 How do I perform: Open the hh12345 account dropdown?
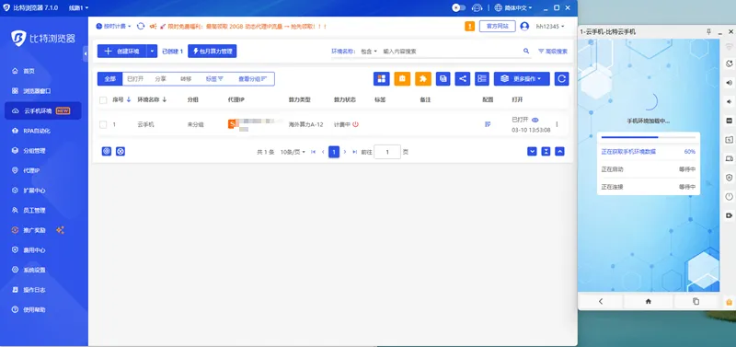coord(550,27)
